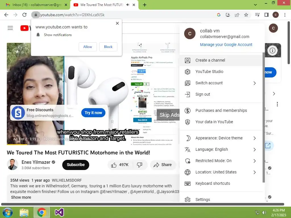Click the YouTube account avatar at top right
The image size is (291, 218).
273,28
